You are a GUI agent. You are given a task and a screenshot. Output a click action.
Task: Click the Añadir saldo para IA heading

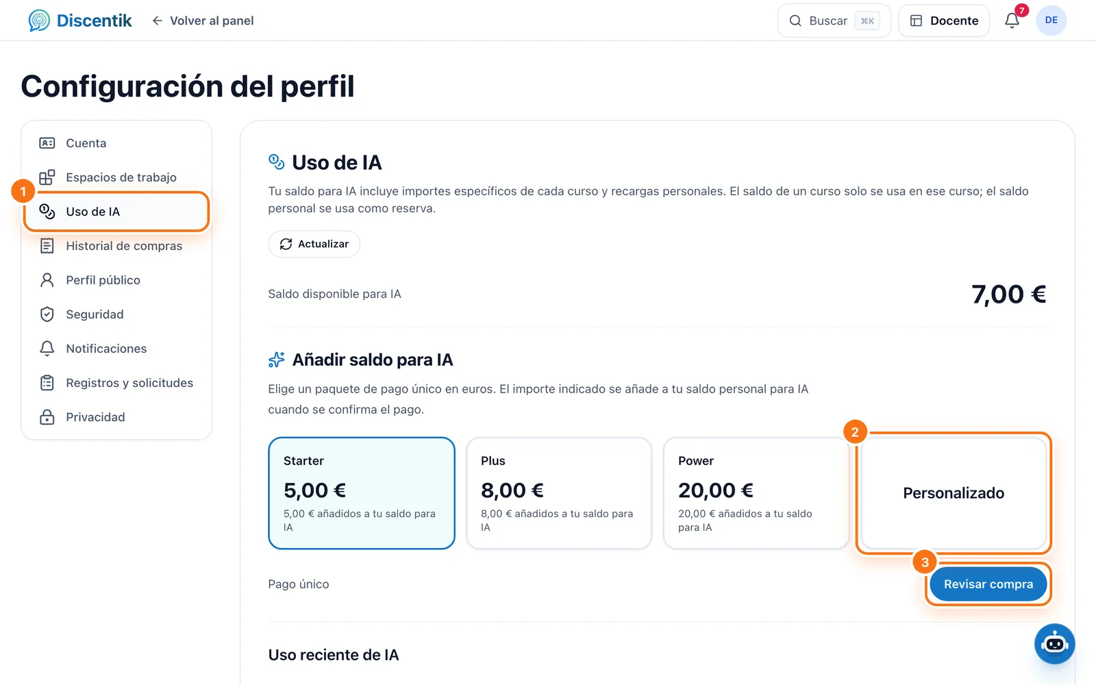pyautogui.click(x=373, y=360)
